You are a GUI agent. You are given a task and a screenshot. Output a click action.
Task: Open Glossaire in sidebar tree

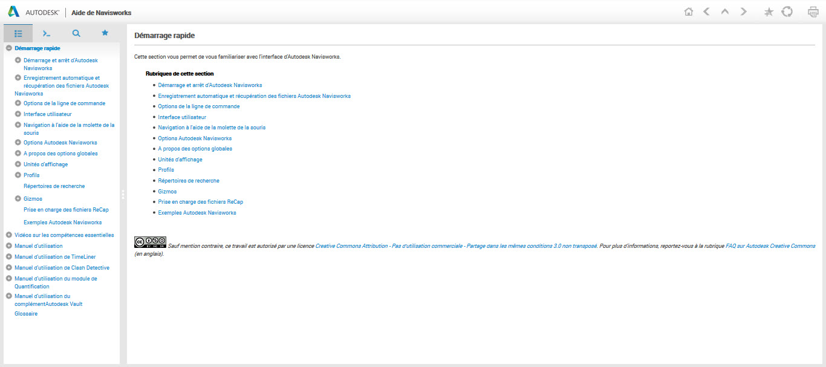point(26,314)
